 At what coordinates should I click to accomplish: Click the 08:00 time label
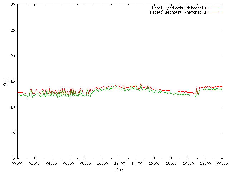86,163
